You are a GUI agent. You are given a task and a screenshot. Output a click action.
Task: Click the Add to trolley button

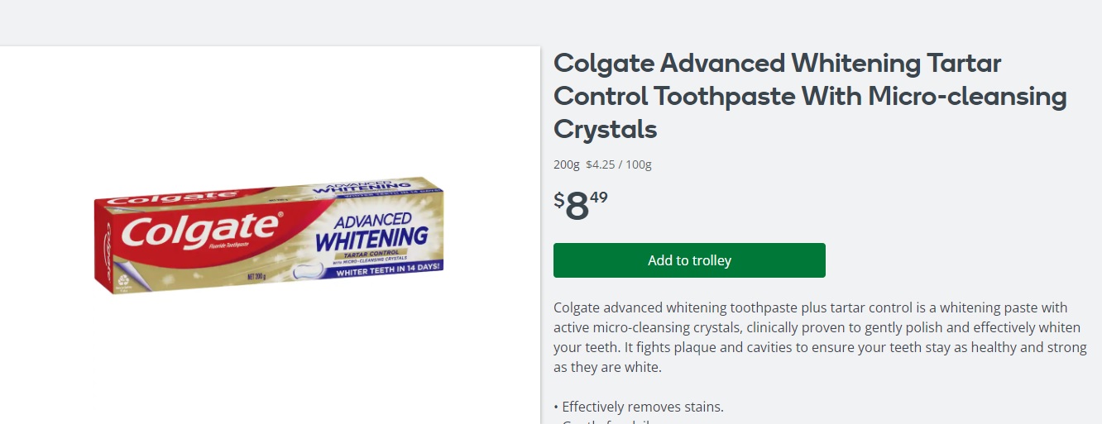coord(689,260)
